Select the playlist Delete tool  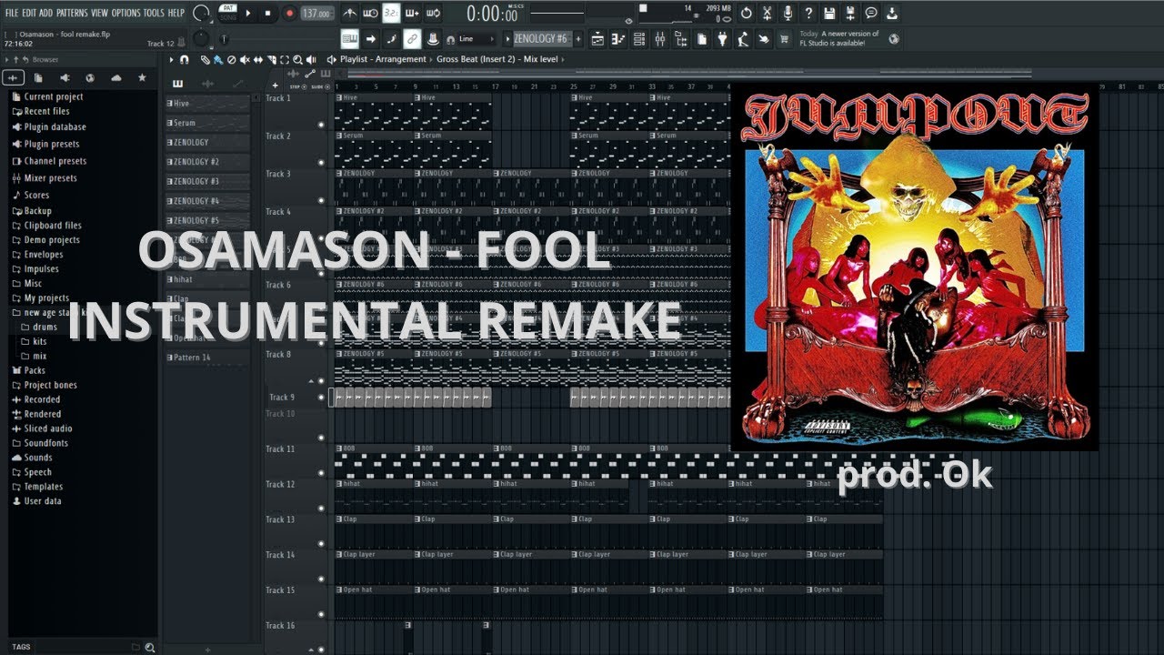click(232, 59)
